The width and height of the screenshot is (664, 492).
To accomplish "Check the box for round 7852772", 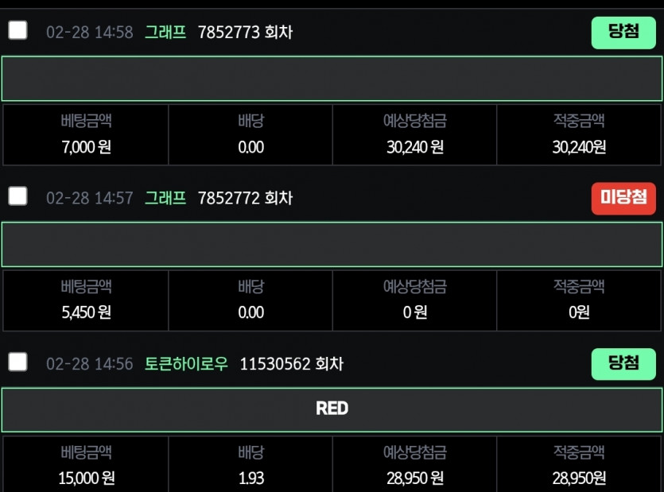I will pyautogui.click(x=17, y=196).
